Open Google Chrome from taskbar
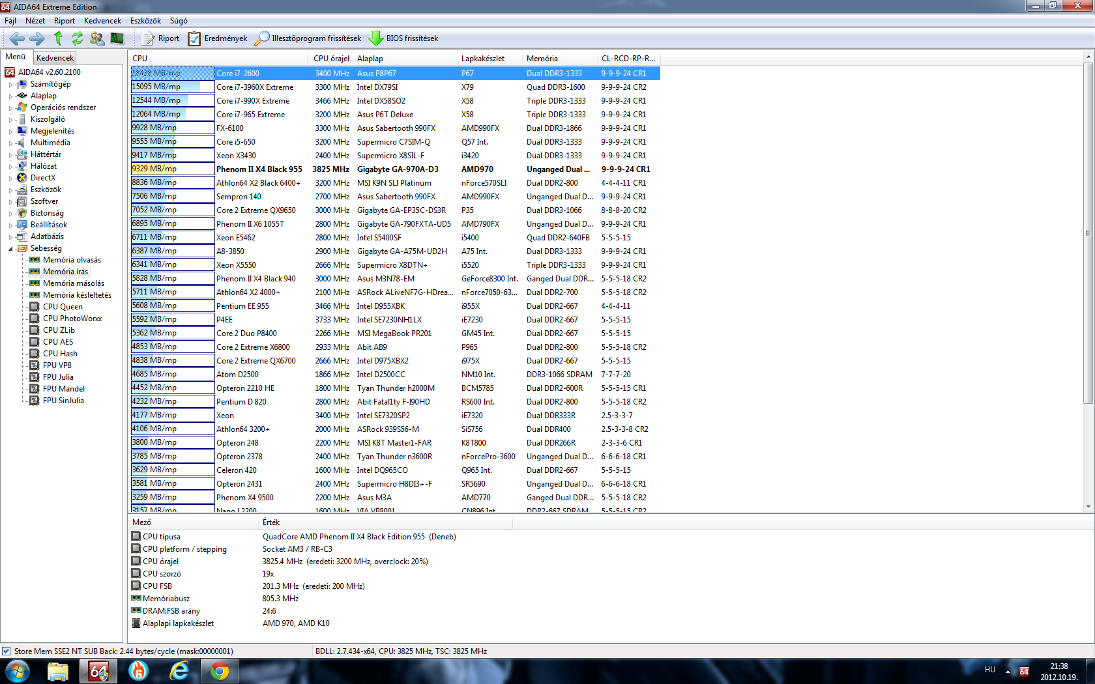1095x684 pixels. 220,671
